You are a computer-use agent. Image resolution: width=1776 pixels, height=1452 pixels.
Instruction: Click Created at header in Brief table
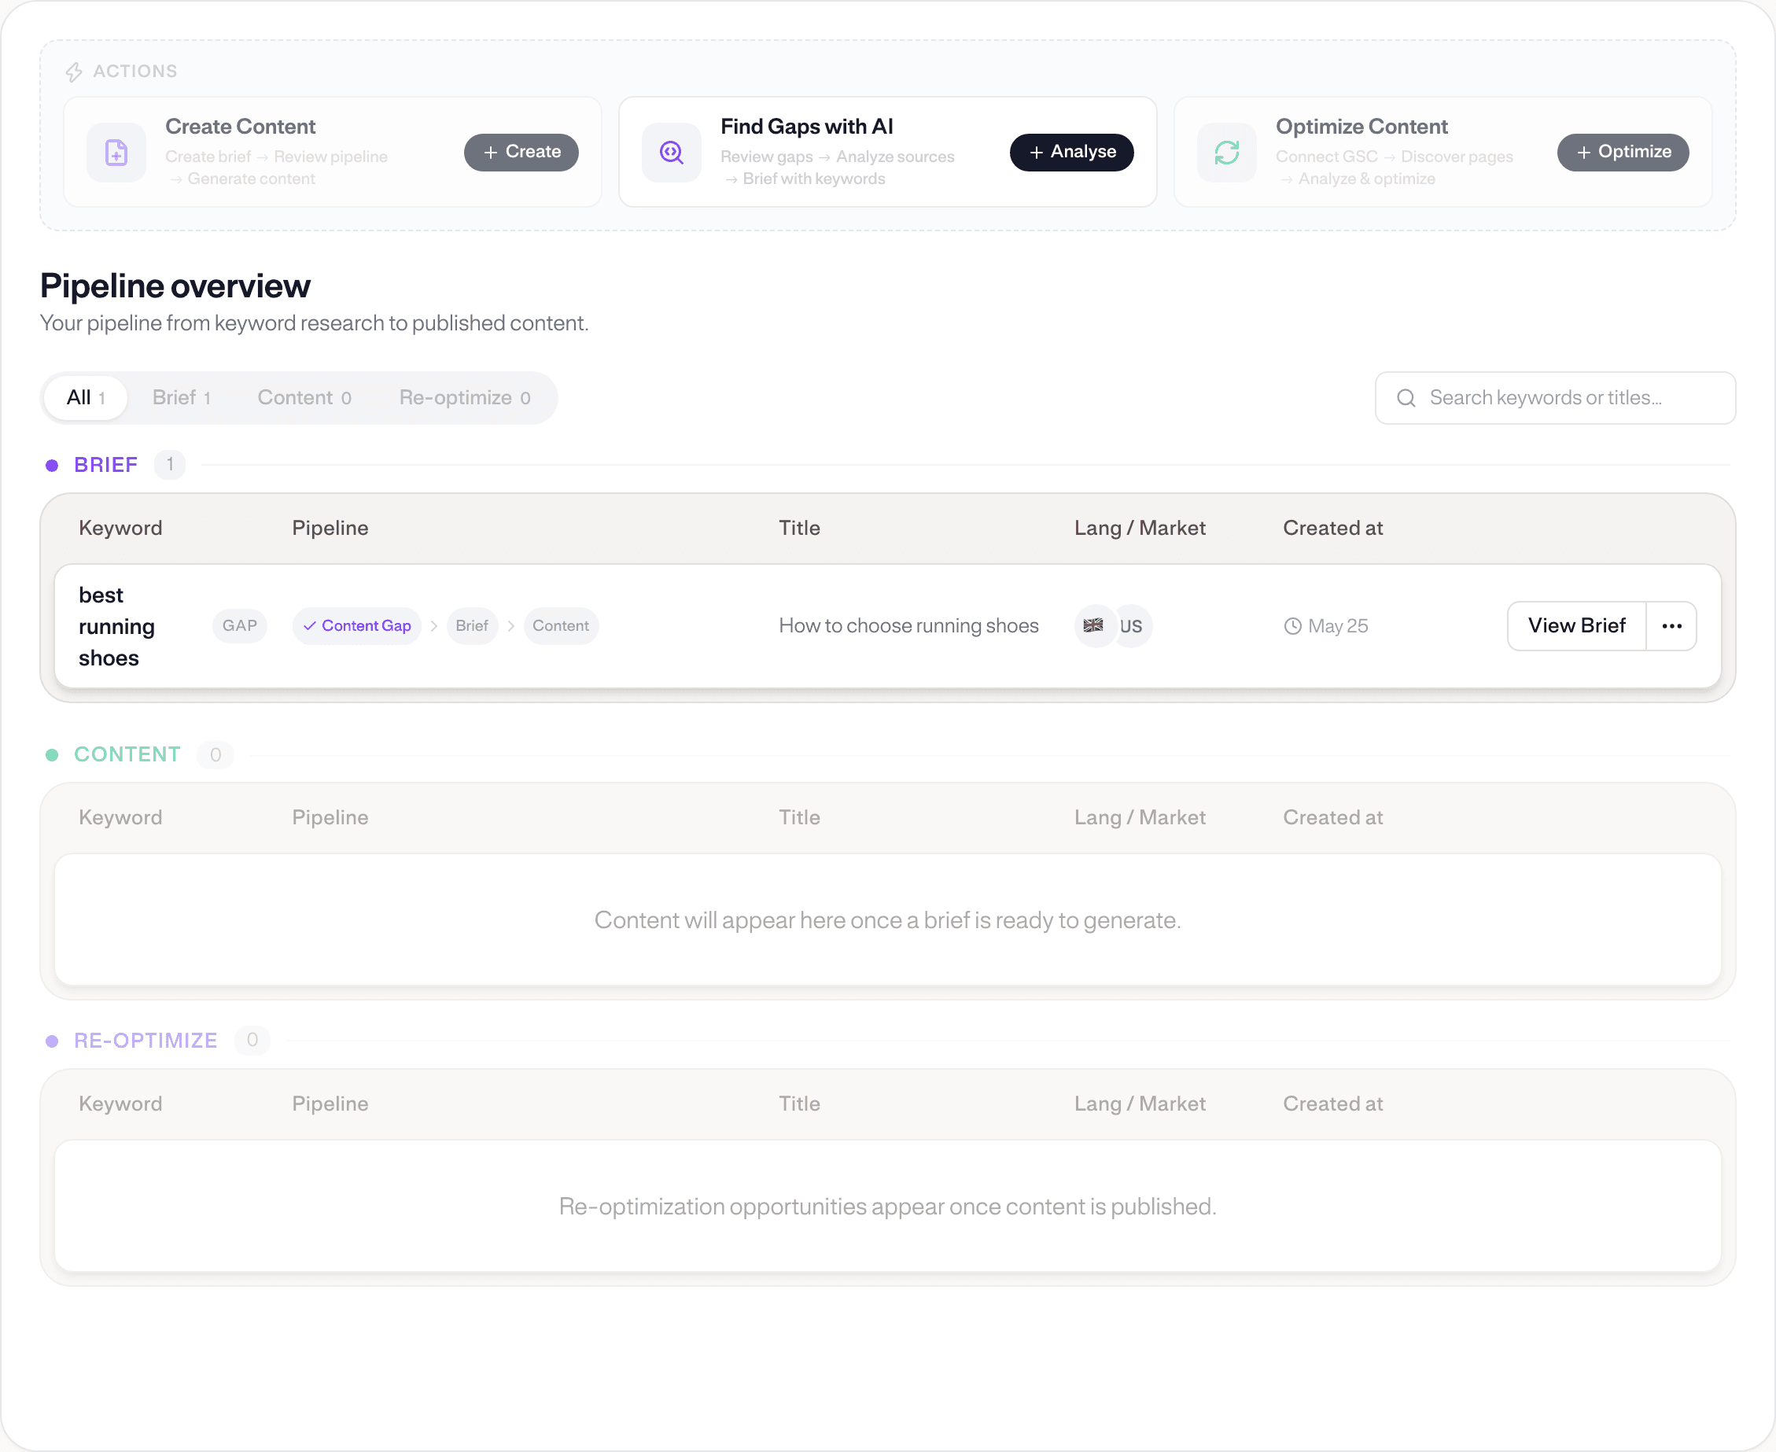tap(1333, 529)
